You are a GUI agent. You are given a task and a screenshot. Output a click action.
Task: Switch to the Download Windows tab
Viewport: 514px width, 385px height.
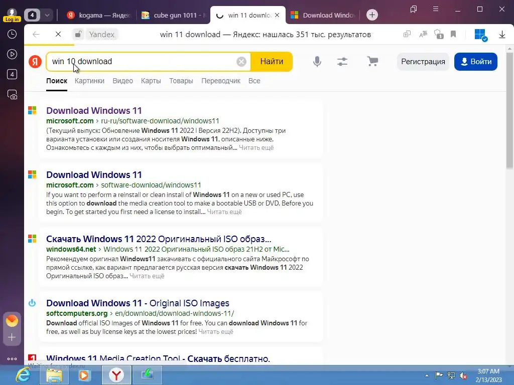tap(323, 15)
